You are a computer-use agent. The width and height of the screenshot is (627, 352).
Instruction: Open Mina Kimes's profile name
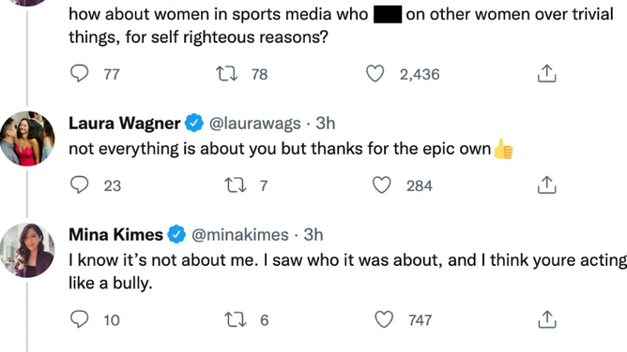tap(116, 234)
